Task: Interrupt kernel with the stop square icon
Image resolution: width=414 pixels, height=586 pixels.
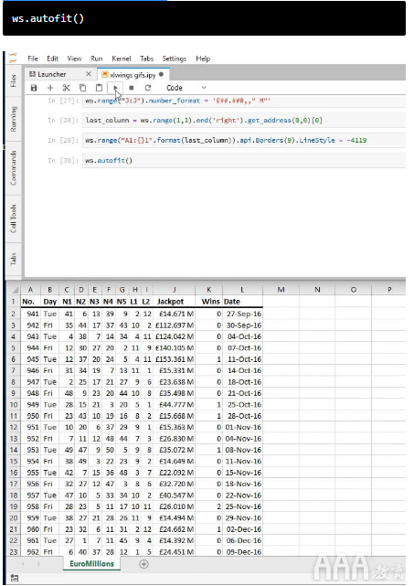Action: pyautogui.click(x=132, y=88)
